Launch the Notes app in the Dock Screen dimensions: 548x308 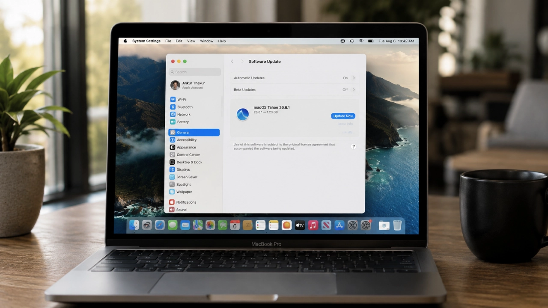pyautogui.click(x=274, y=225)
